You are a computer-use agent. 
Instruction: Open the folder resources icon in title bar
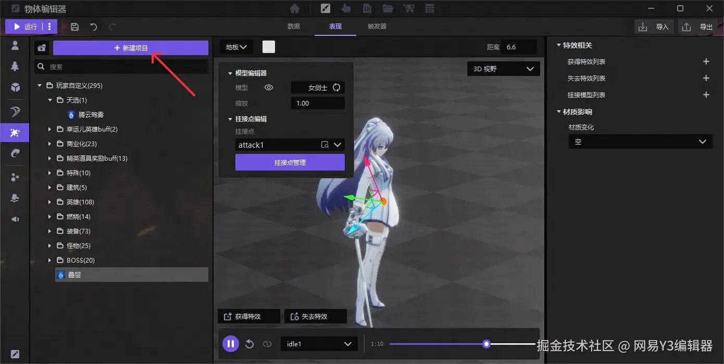tap(388, 8)
